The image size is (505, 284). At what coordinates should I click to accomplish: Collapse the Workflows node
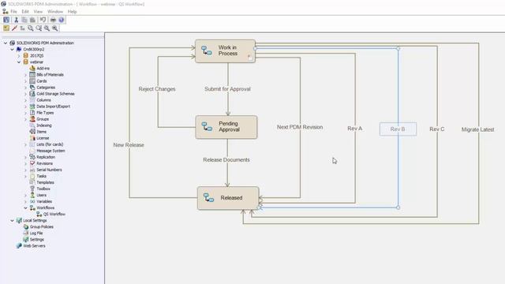(25, 207)
